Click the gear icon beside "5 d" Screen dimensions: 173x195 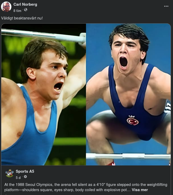coord(25,177)
